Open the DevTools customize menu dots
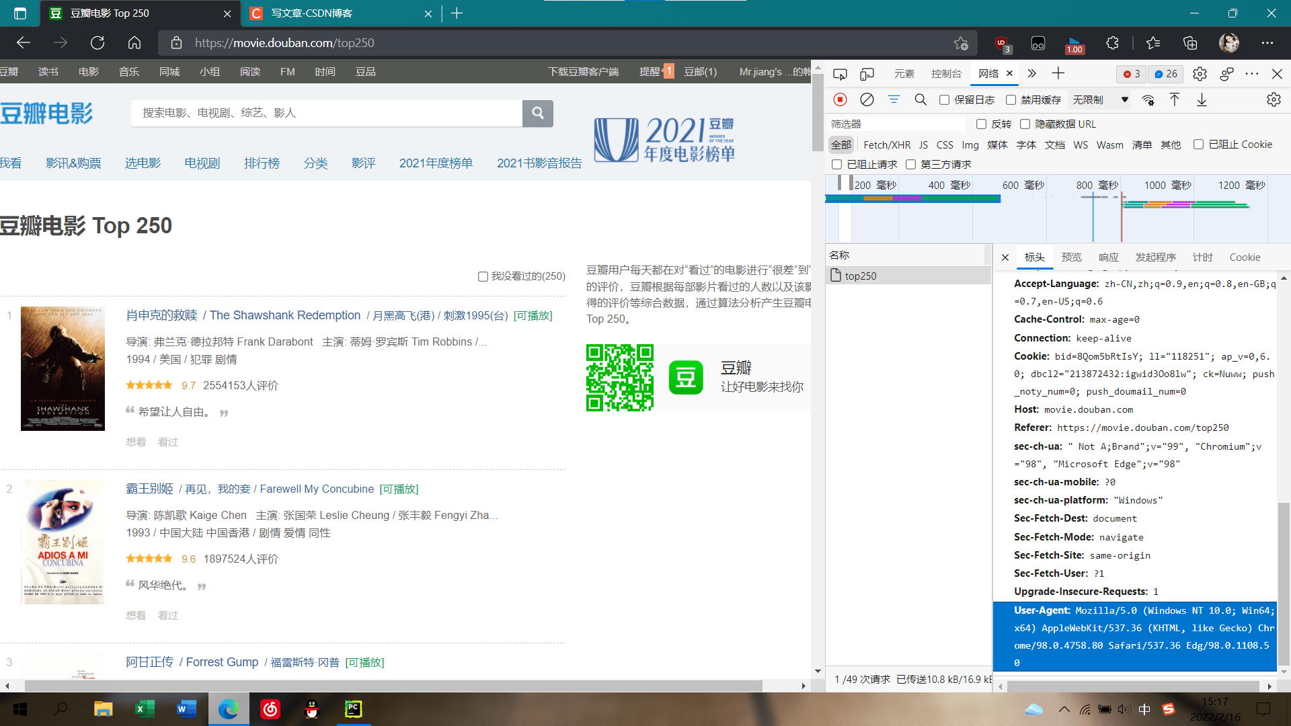Image resolution: width=1291 pixels, height=726 pixels. point(1251,73)
